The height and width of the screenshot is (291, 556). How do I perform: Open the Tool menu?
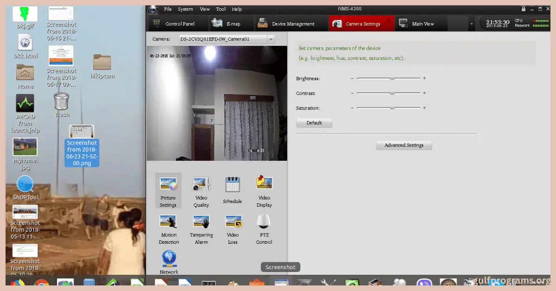[x=221, y=9]
